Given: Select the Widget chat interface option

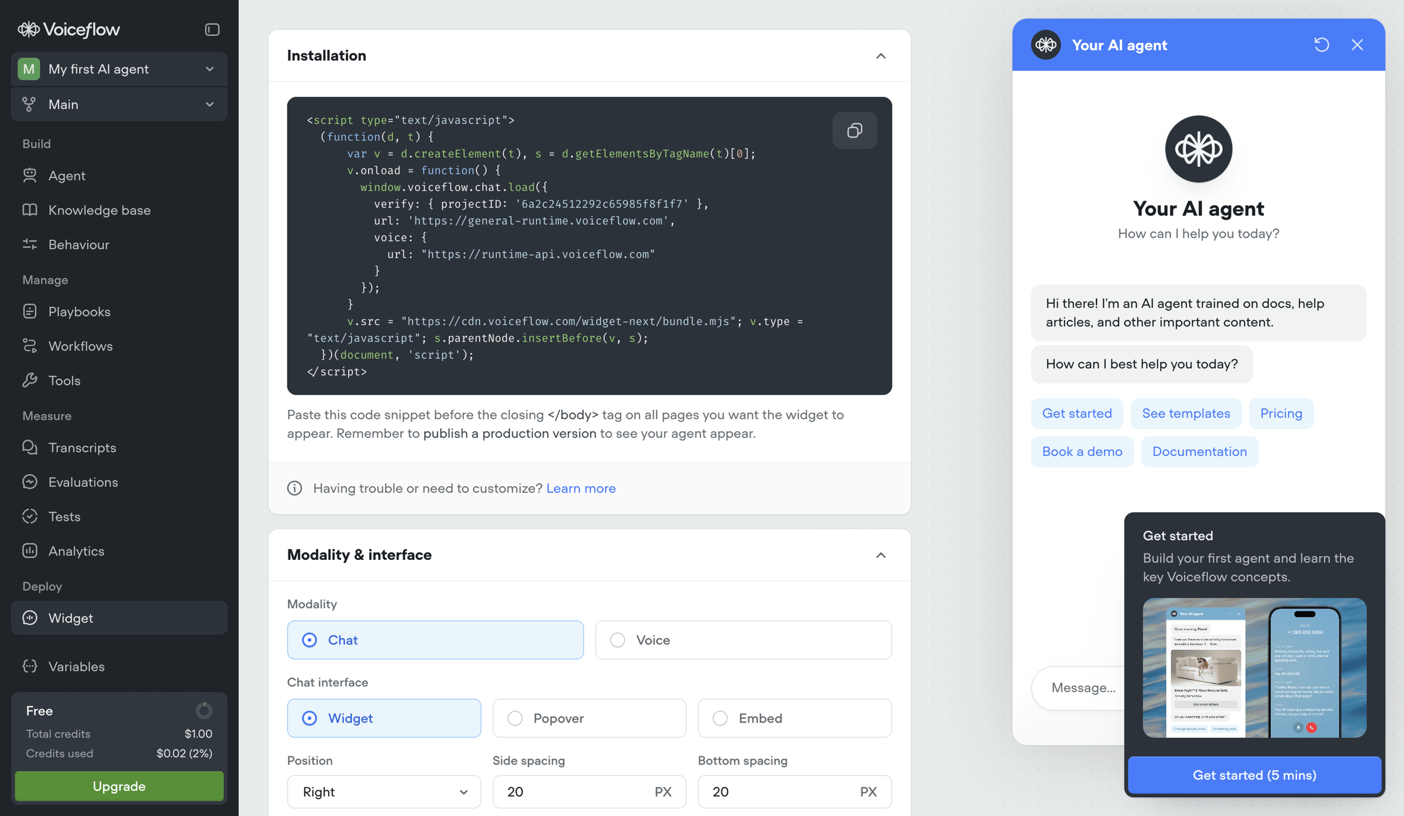Looking at the screenshot, I should tap(384, 718).
